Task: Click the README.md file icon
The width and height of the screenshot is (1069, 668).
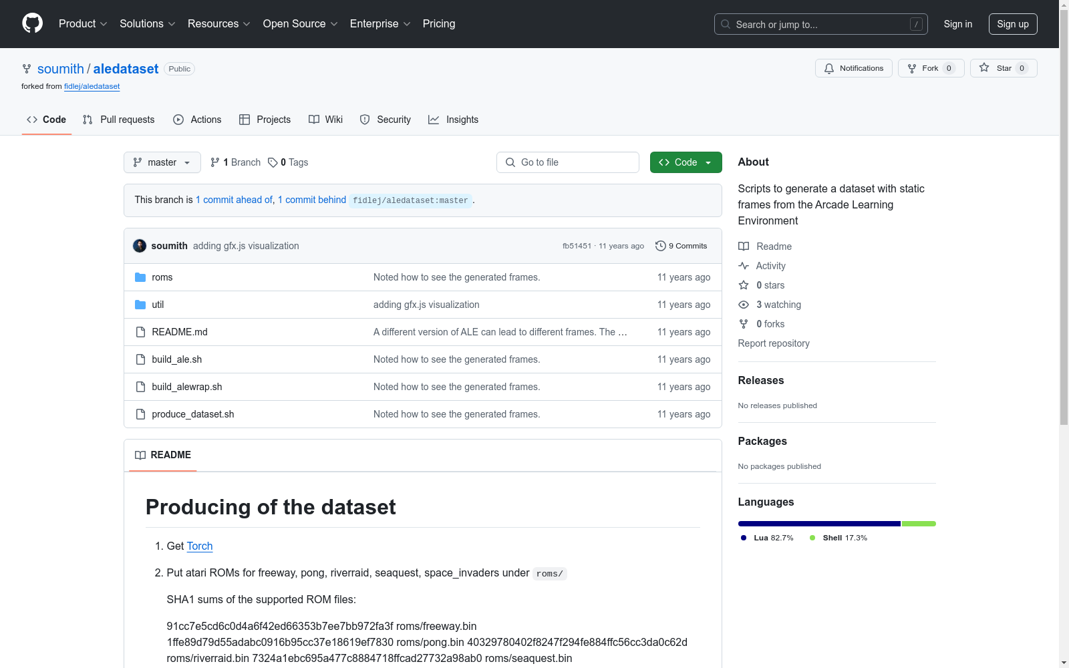Action: tap(140, 332)
